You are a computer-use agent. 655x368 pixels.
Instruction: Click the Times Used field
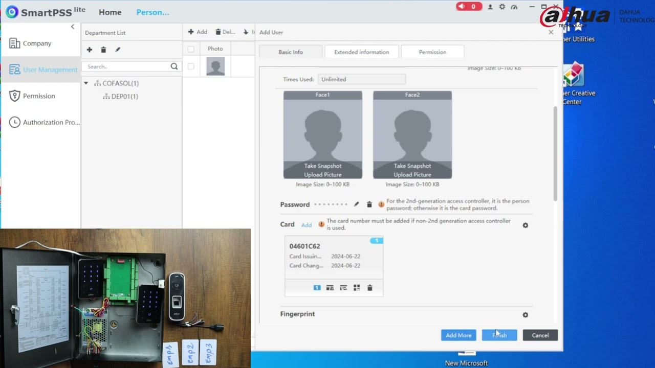pyautogui.click(x=362, y=79)
